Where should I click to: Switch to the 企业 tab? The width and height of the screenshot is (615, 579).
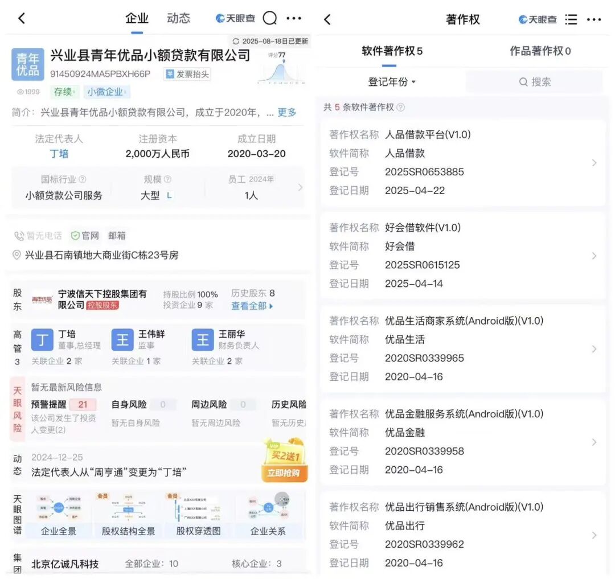(137, 18)
